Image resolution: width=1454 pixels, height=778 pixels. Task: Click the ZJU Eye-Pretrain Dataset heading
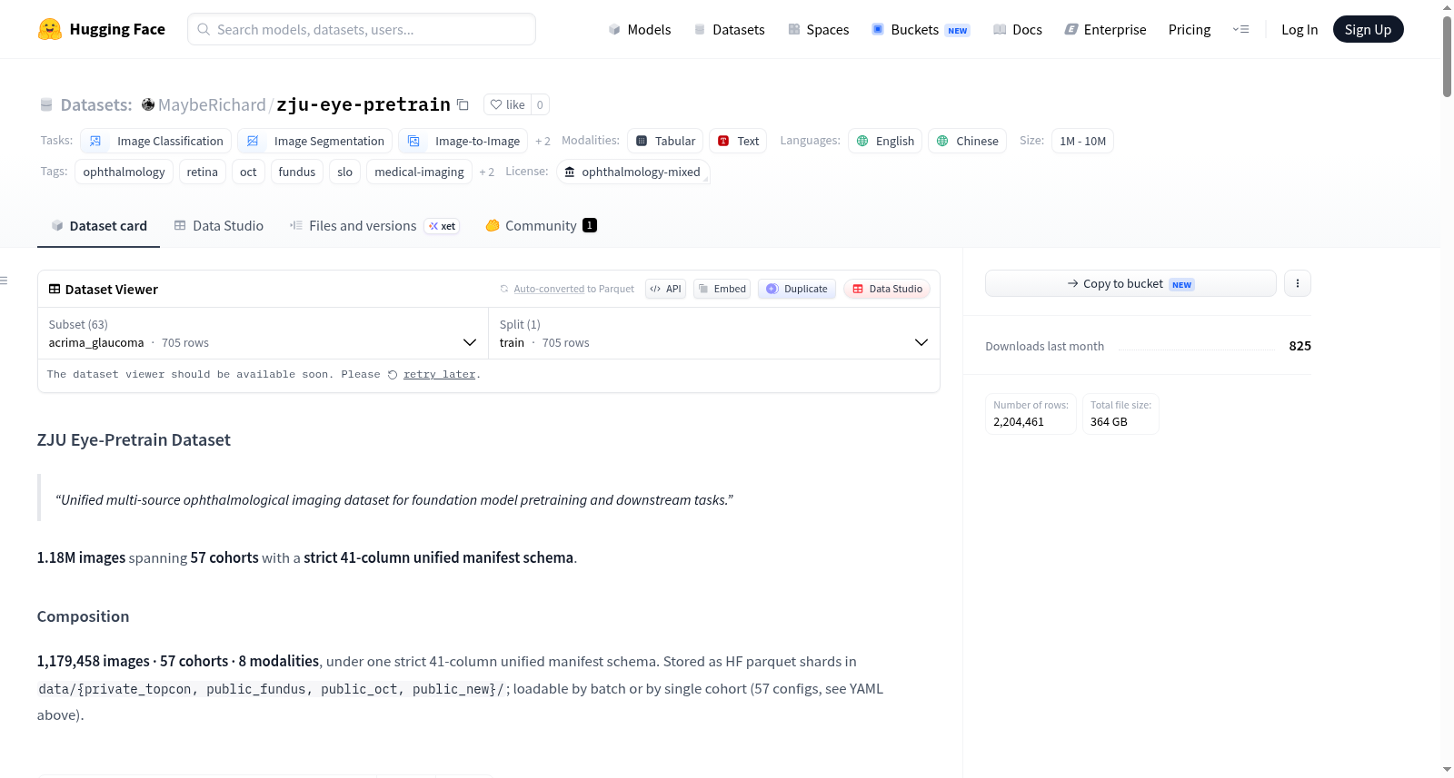pos(134,440)
